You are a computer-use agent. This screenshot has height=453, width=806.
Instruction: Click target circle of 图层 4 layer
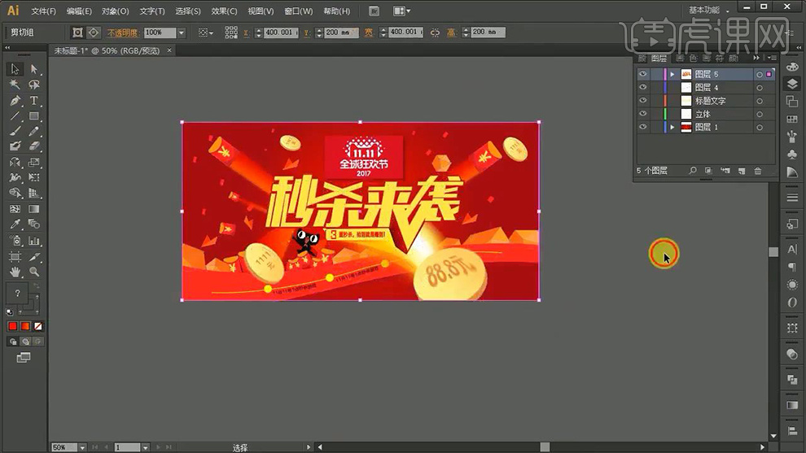point(760,88)
